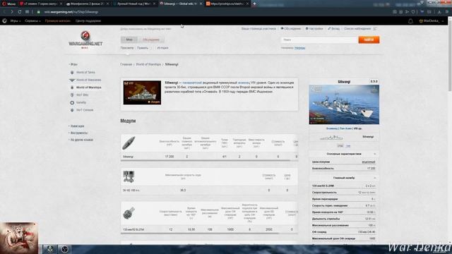Click the gun table horizontal scrollbar

point(200,234)
